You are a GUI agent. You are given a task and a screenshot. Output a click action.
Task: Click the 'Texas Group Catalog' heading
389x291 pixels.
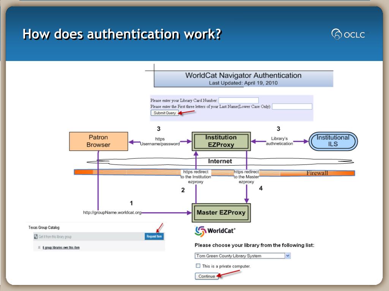(x=44, y=227)
